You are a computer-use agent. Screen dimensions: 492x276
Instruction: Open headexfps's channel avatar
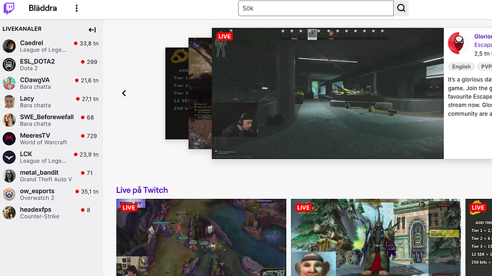tap(9, 212)
